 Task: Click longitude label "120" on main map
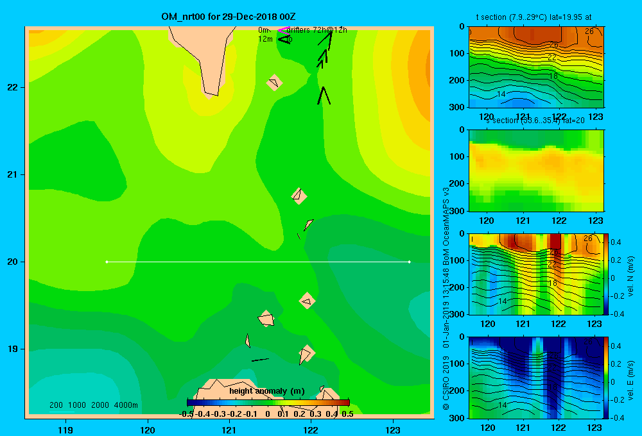(x=148, y=430)
